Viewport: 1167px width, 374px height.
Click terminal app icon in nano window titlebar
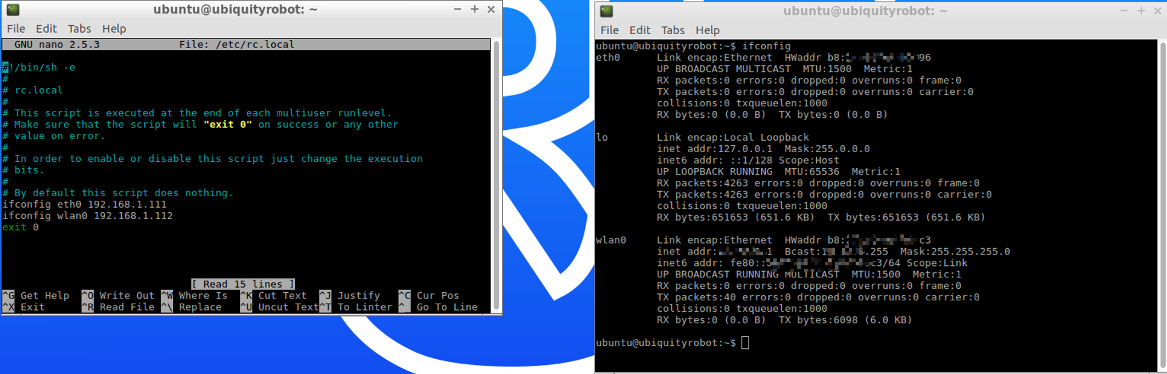[13, 9]
